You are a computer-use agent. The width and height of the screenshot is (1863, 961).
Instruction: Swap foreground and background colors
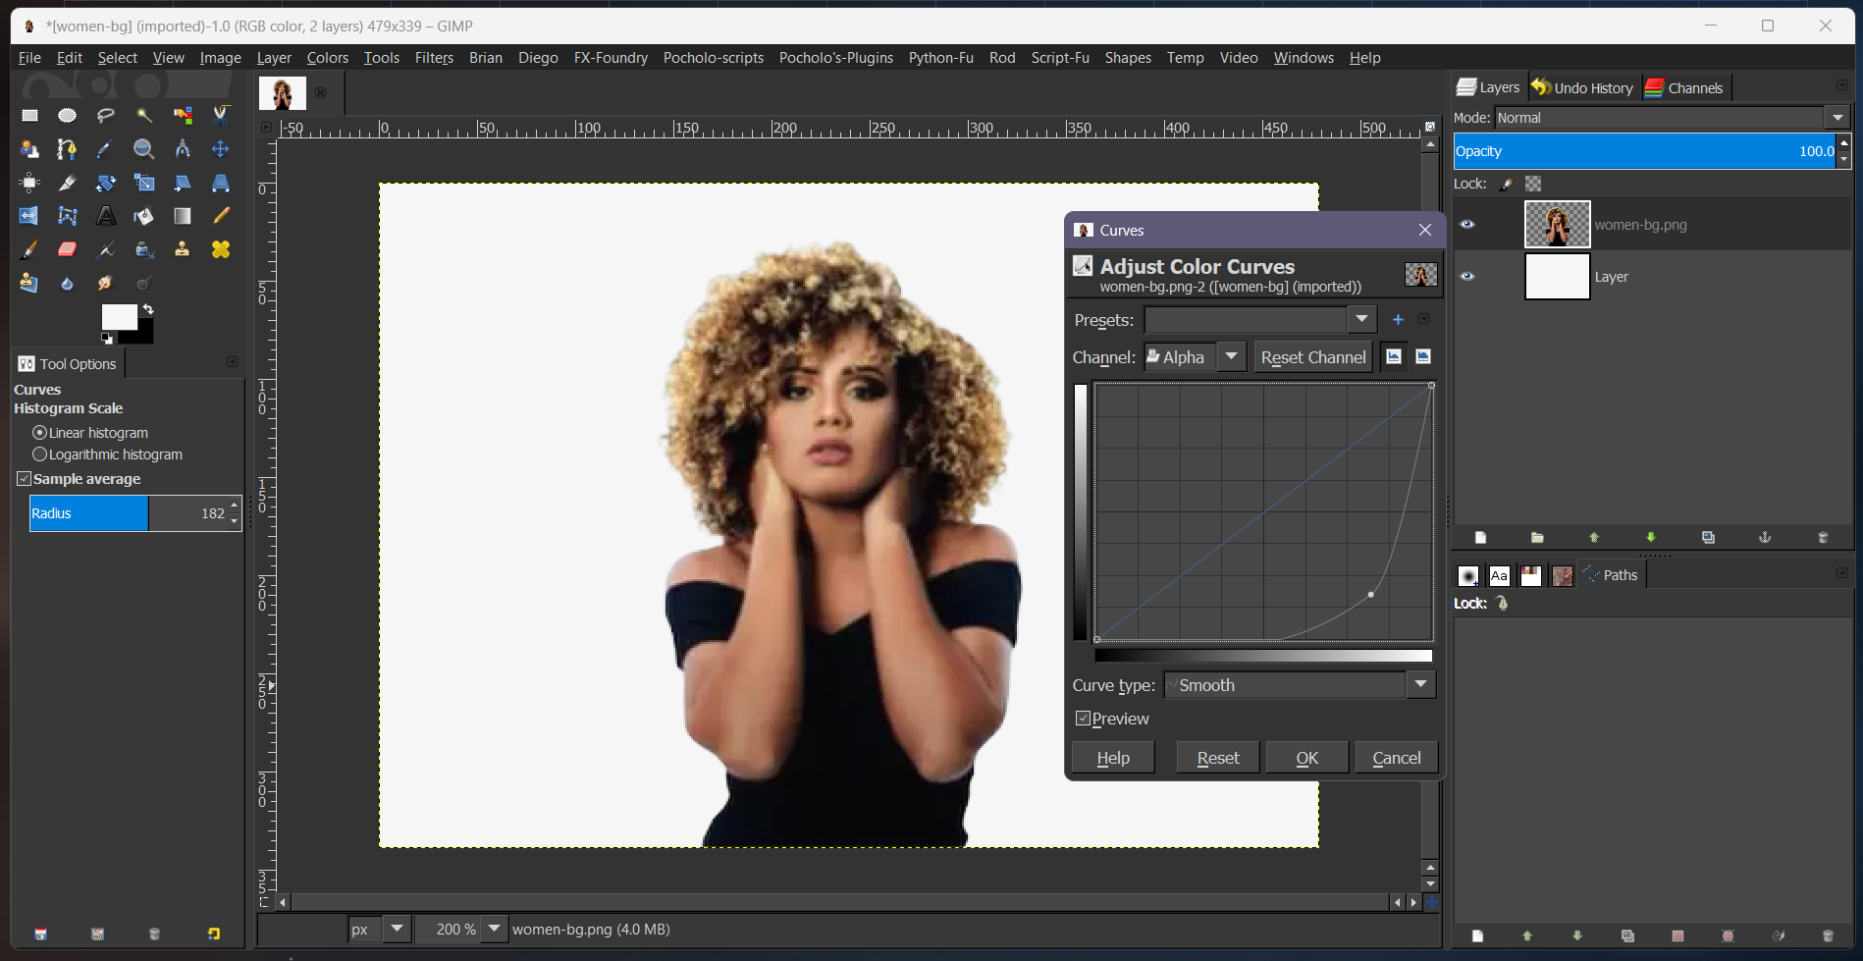tap(148, 309)
